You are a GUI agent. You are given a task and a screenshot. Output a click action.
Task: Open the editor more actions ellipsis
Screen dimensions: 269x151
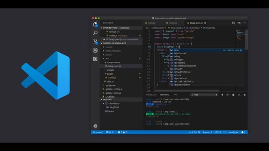pos(245,23)
